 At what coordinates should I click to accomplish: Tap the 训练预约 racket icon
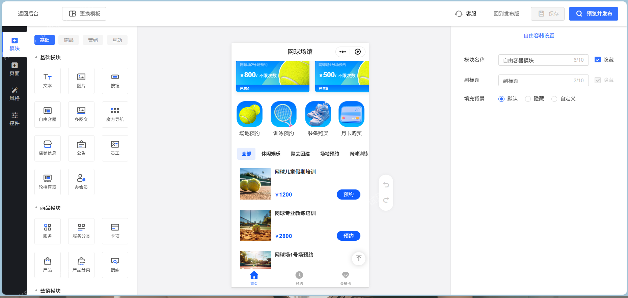283,114
